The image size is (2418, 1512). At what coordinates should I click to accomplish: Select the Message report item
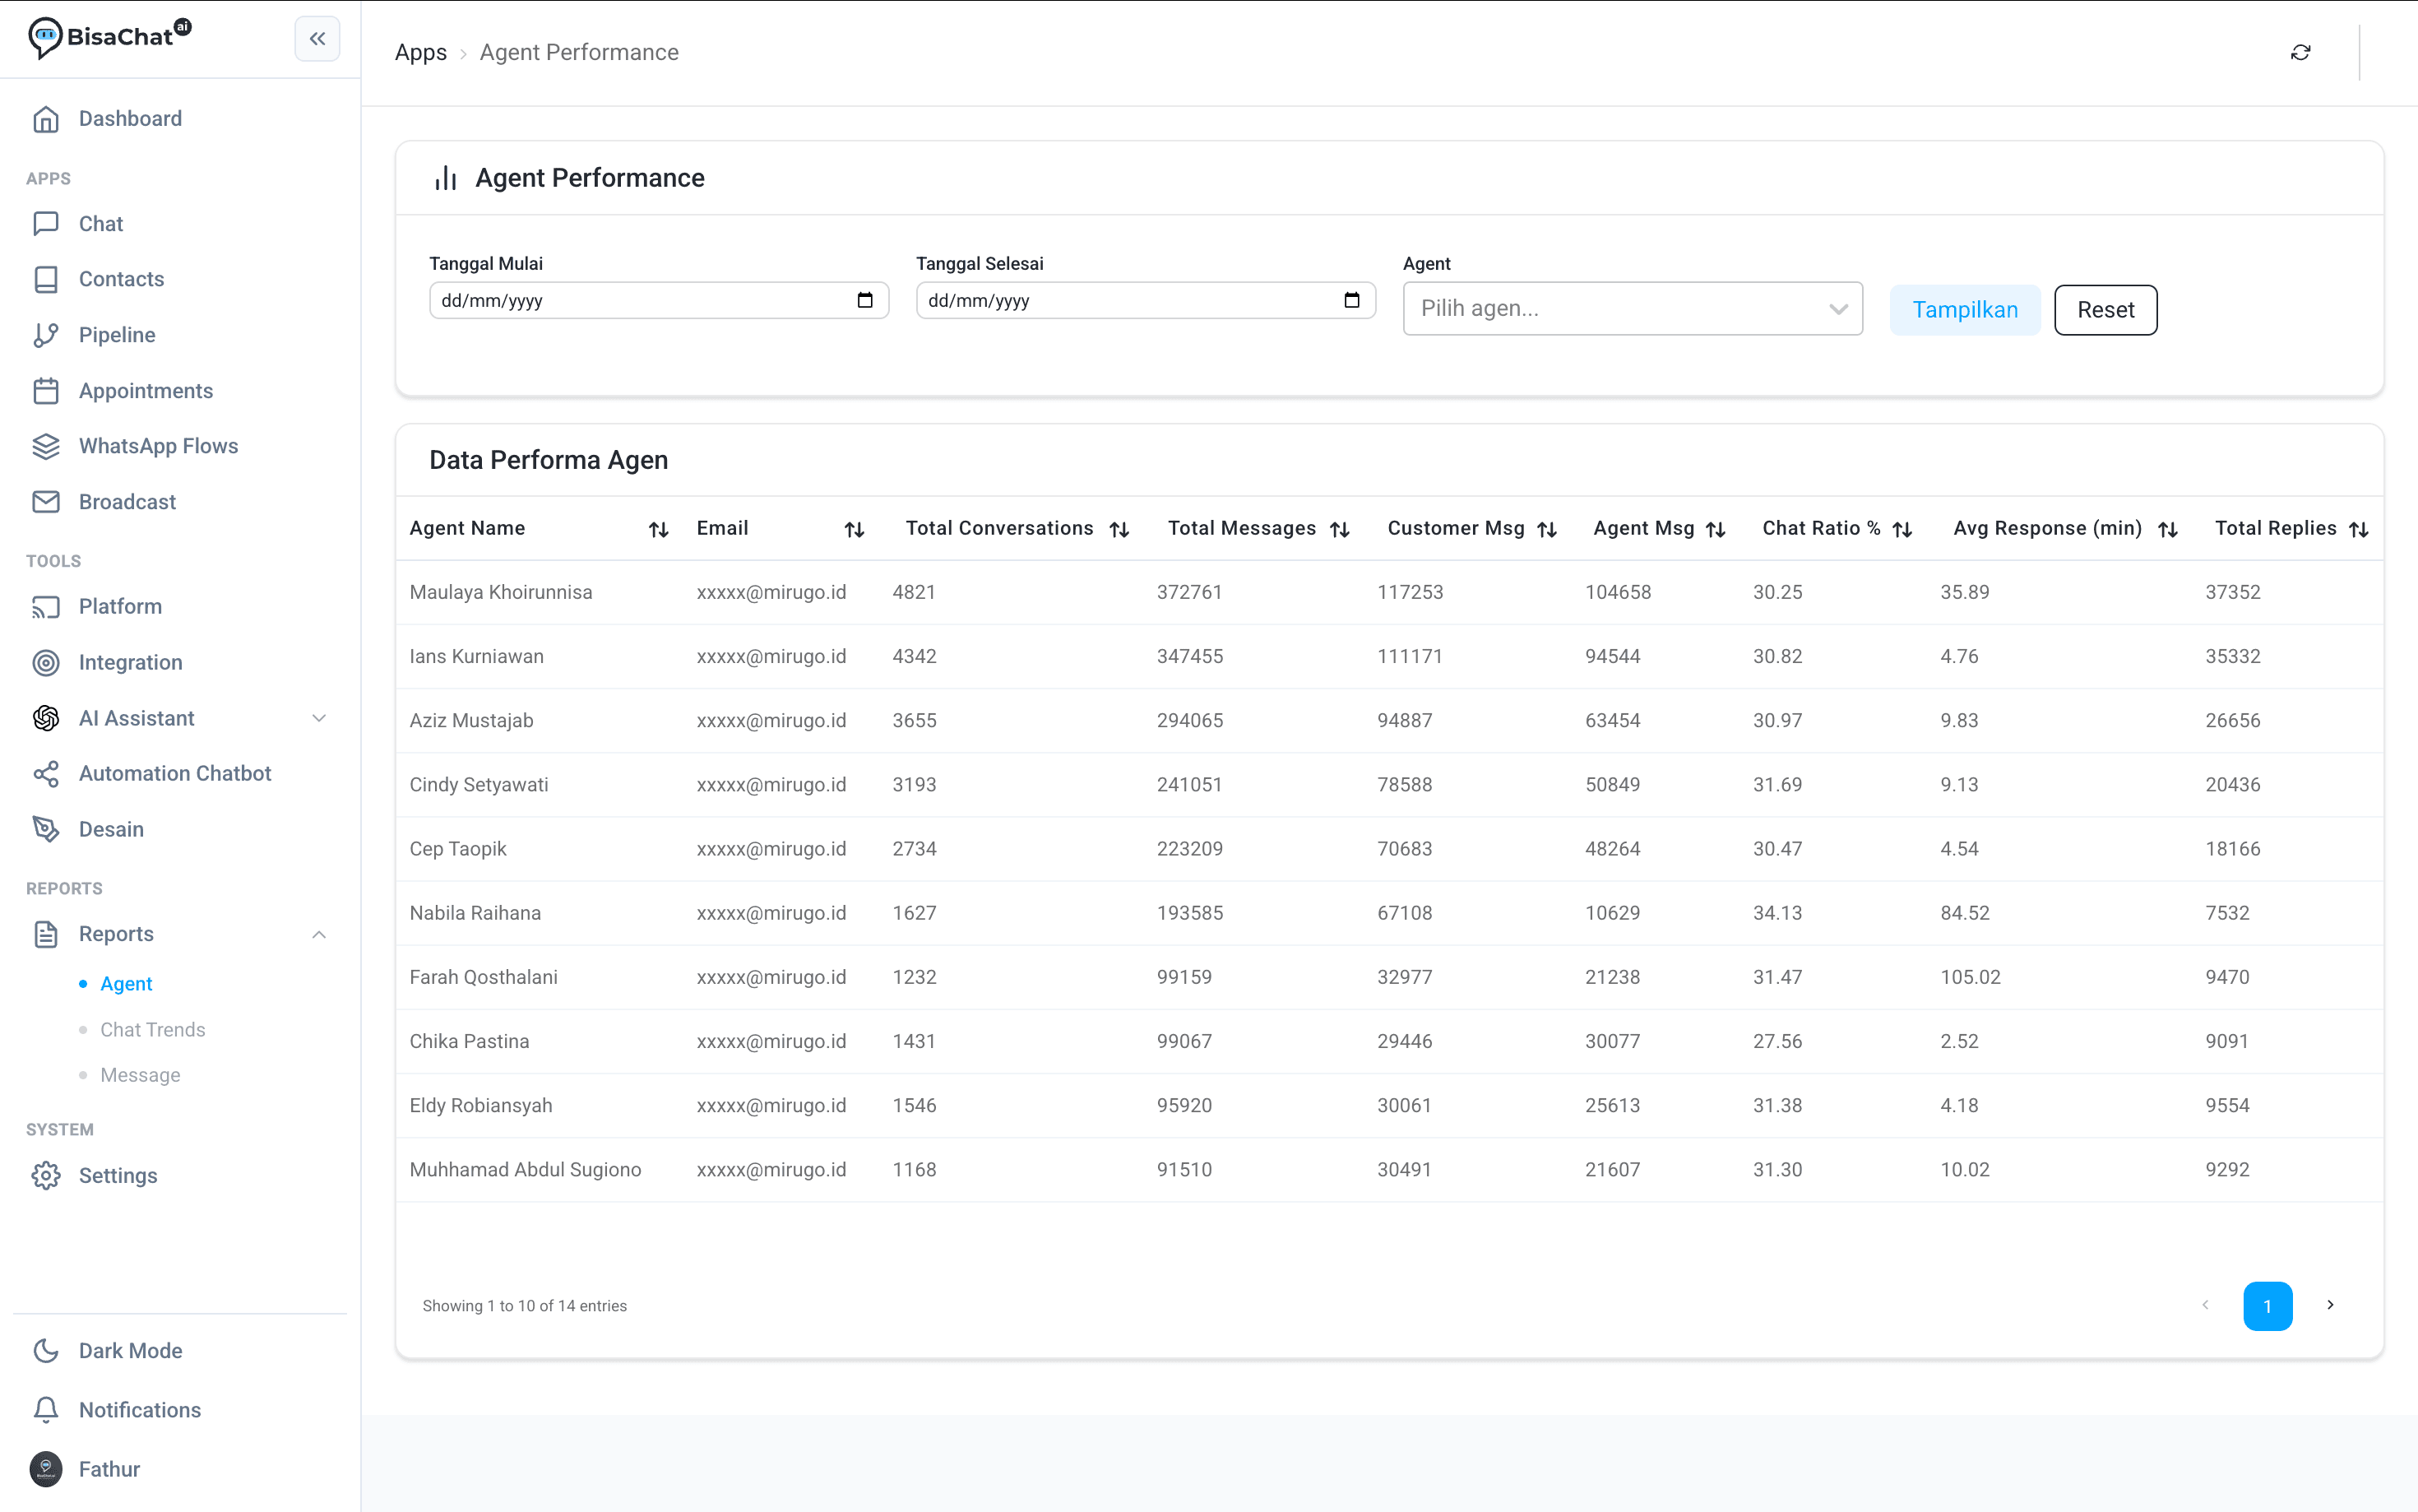pos(140,1075)
